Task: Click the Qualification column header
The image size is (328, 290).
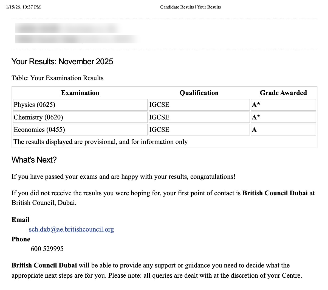Action: coord(199,93)
